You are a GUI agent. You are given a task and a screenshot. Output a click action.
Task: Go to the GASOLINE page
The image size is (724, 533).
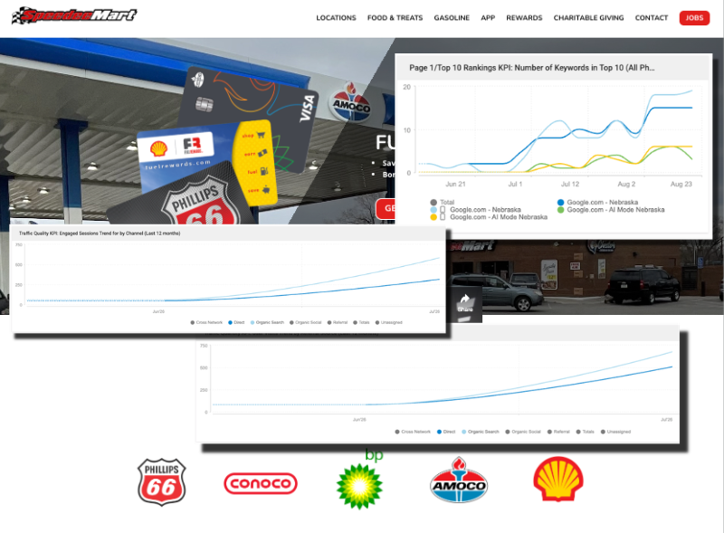tap(452, 18)
